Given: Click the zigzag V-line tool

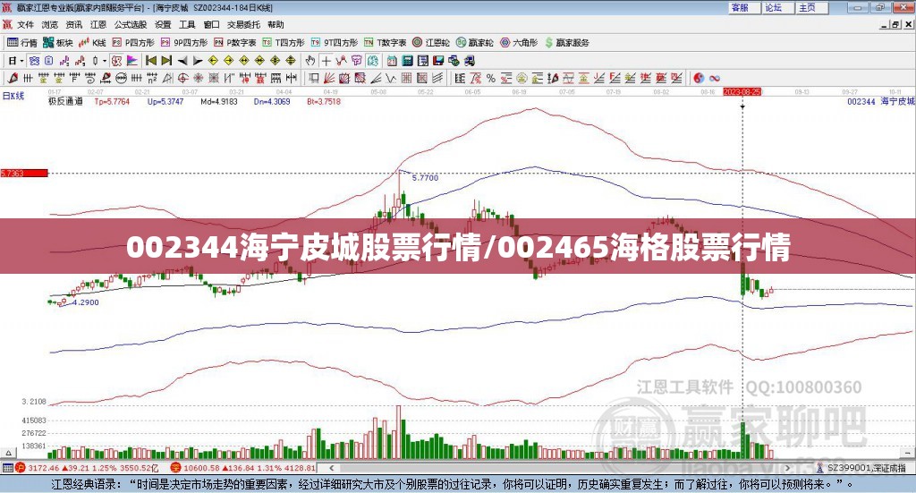Looking at the screenshot, I should [x=391, y=78].
